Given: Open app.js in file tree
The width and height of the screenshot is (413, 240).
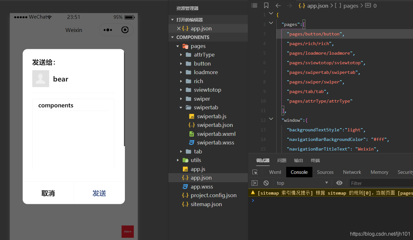Looking at the screenshot, I should 198,169.
